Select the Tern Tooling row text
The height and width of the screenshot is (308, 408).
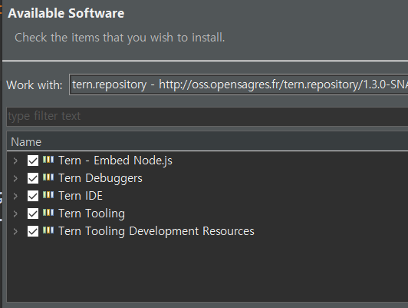pos(91,214)
